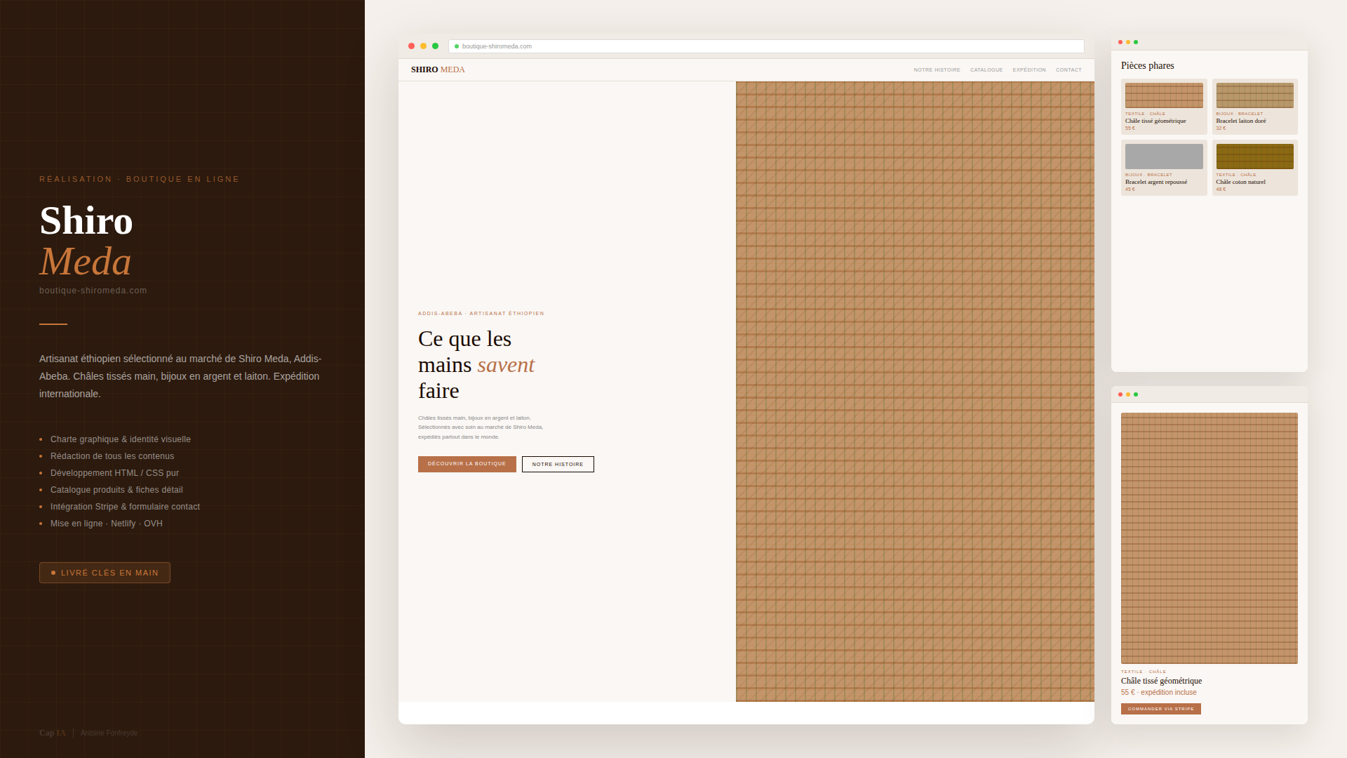
Task: Go to the Expédition nav item
Action: pyautogui.click(x=1028, y=70)
